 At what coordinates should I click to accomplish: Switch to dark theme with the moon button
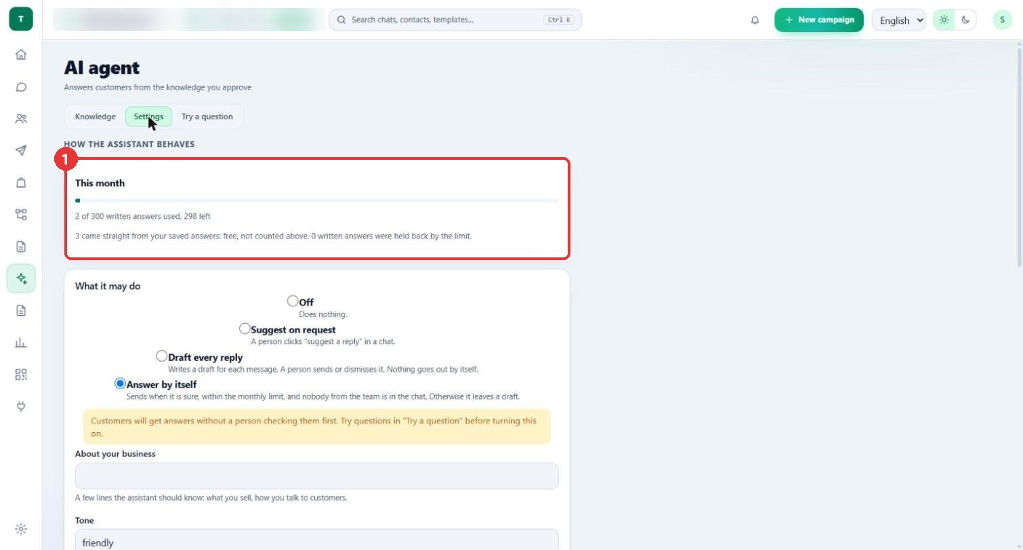(x=965, y=20)
